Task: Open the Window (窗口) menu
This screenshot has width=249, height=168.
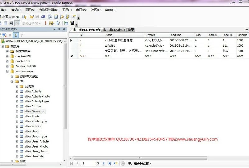Action: click(x=82, y=10)
